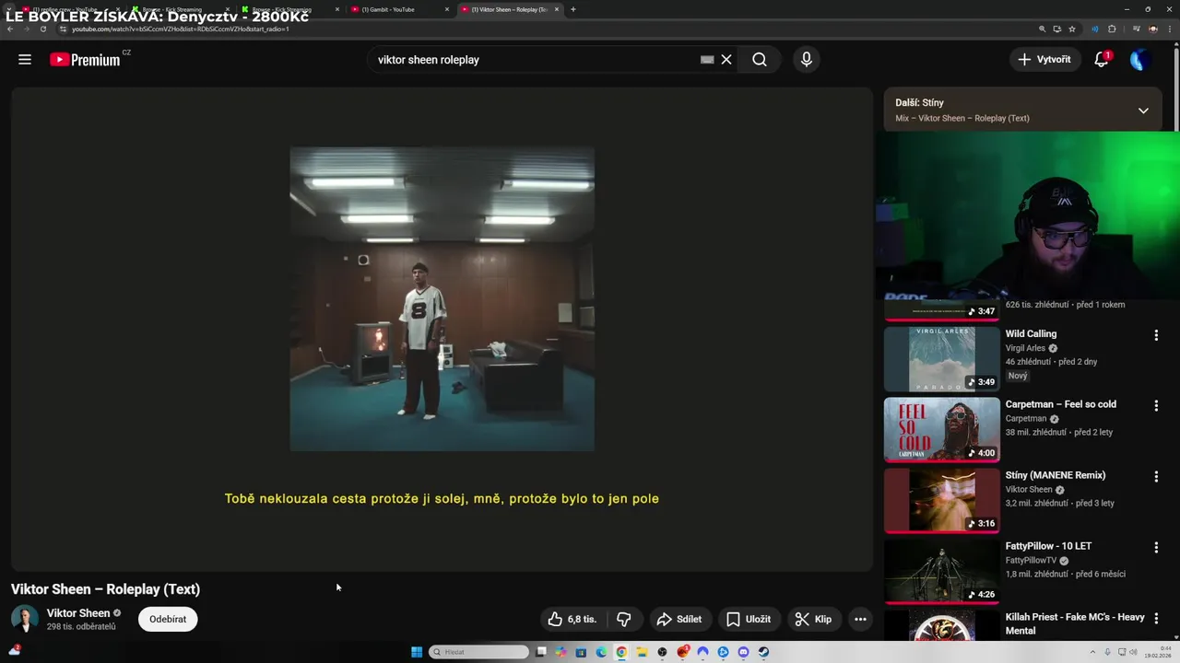Open options menu for Wild Calling

(1156, 335)
